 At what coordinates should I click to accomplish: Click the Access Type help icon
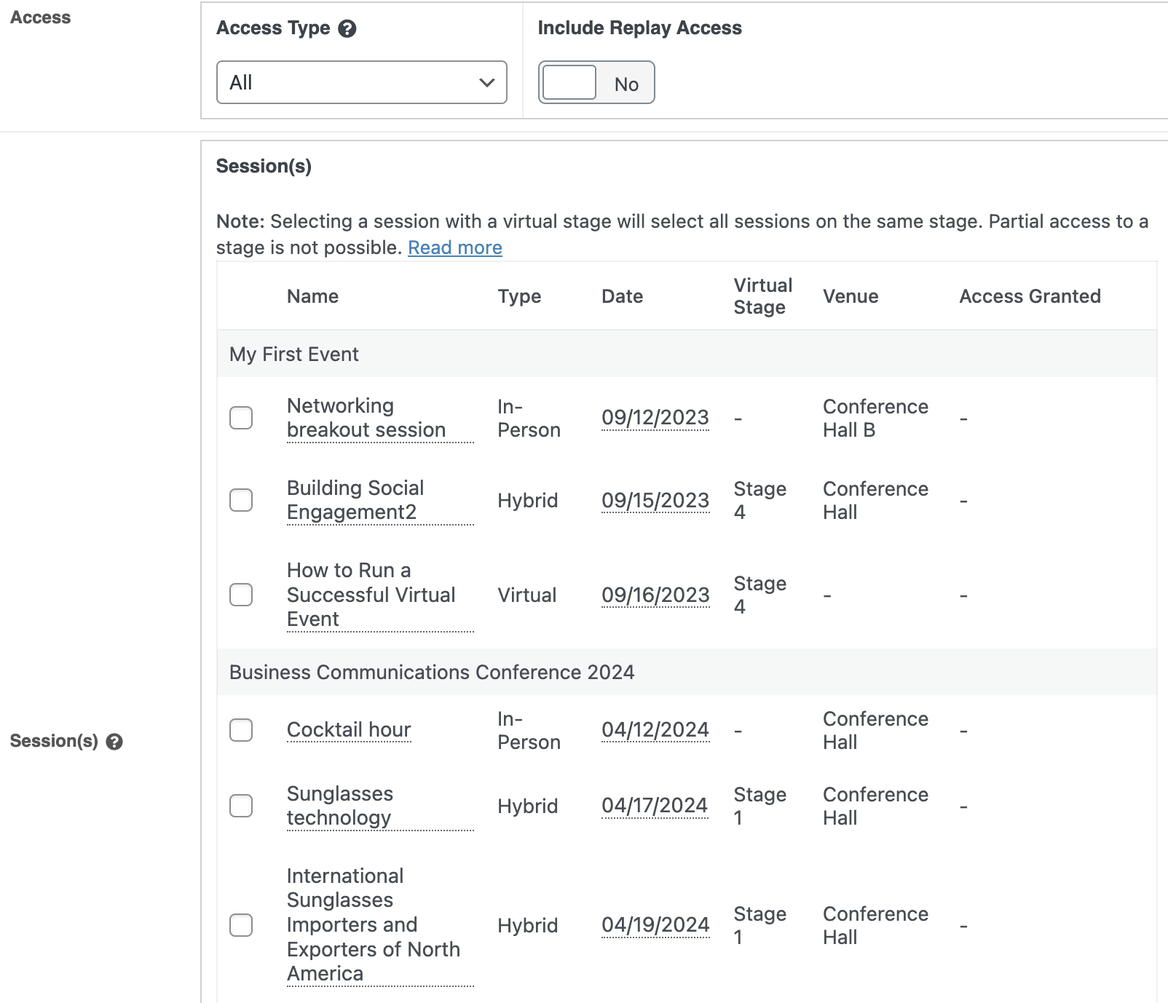point(347,29)
